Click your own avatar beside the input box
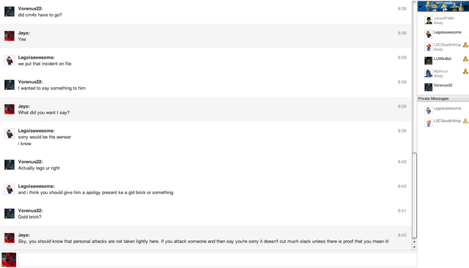469x268 pixels. pos(9,260)
